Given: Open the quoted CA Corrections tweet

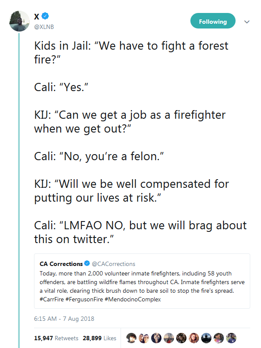Looking at the screenshot, I should pos(142,287).
